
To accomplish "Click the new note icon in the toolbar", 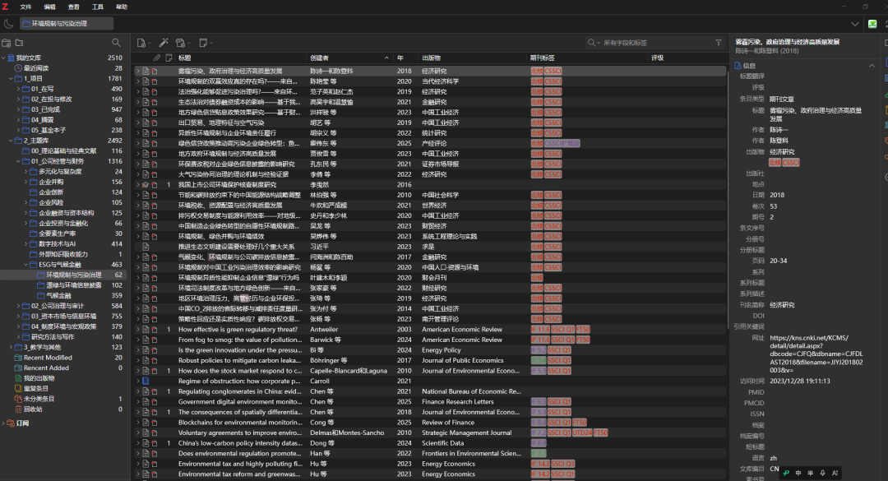I will coord(203,43).
